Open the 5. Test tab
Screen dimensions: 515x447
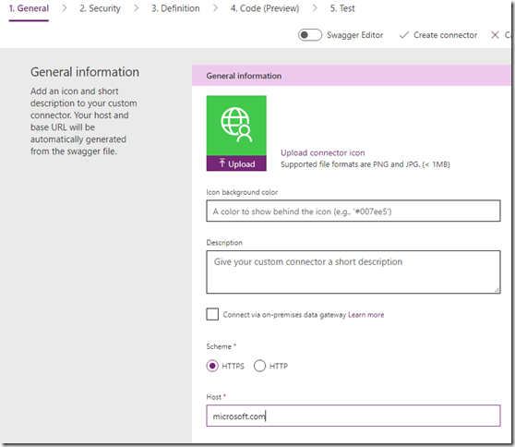click(342, 8)
